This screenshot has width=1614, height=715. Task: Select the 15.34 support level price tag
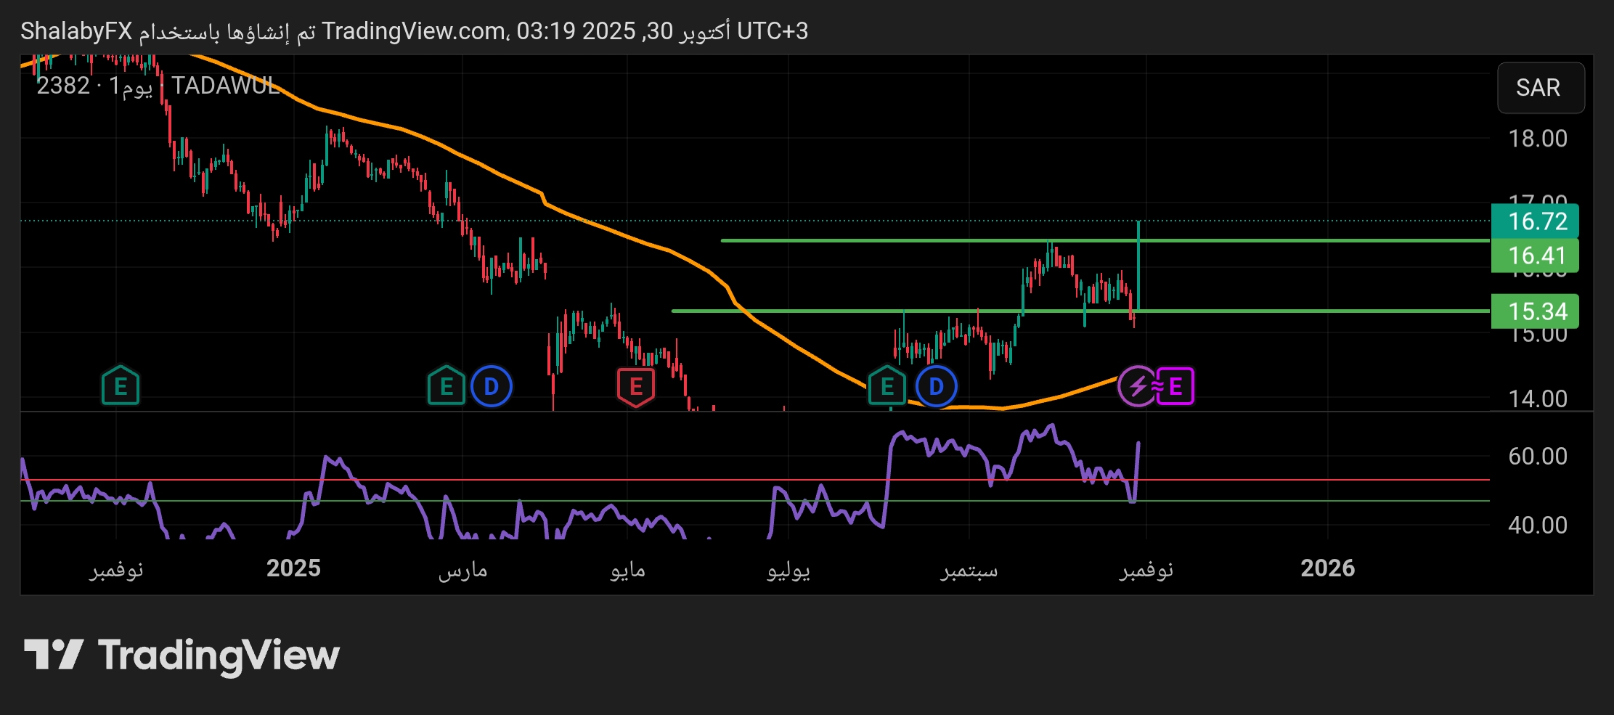[x=1536, y=311]
